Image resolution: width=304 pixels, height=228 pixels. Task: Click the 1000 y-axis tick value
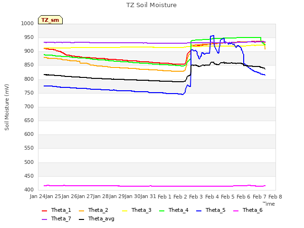pos(28,23)
